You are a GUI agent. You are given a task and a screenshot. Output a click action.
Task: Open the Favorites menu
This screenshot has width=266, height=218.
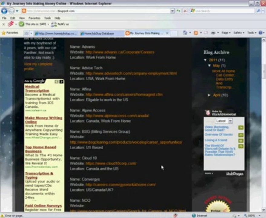pyautogui.click(x=34, y=18)
